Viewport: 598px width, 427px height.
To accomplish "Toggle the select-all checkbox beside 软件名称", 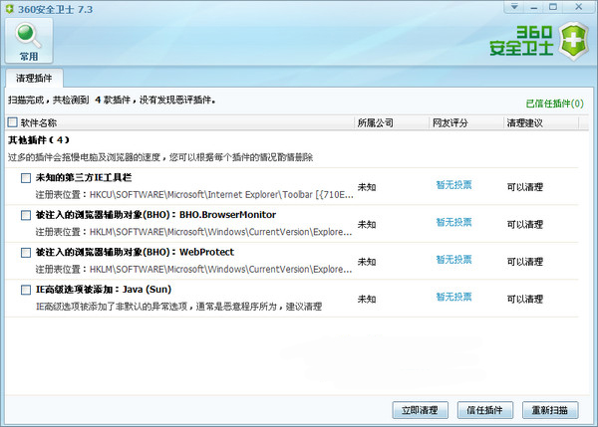I will 13,122.
